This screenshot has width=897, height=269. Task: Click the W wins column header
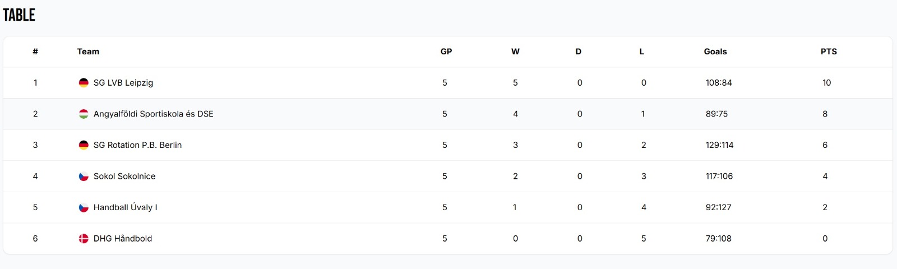[x=515, y=52]
